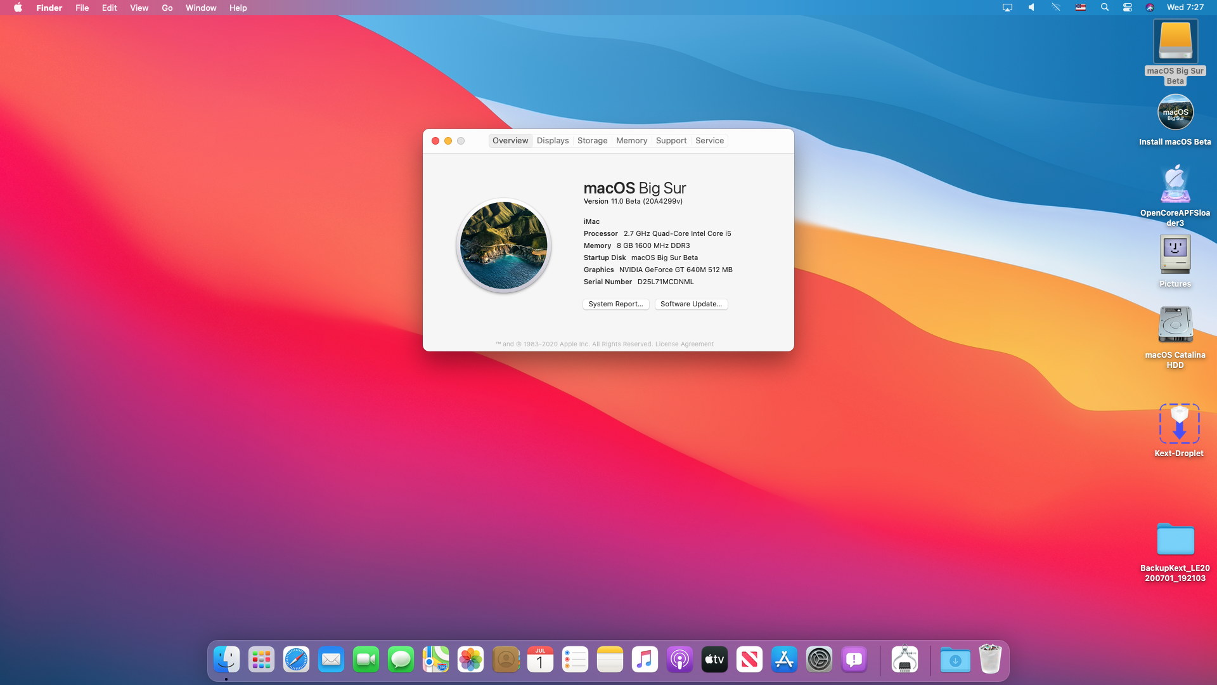Open Calendar showing JUL 1
Viewport: 1217px width, 685px height.
(x=540, y=660)
